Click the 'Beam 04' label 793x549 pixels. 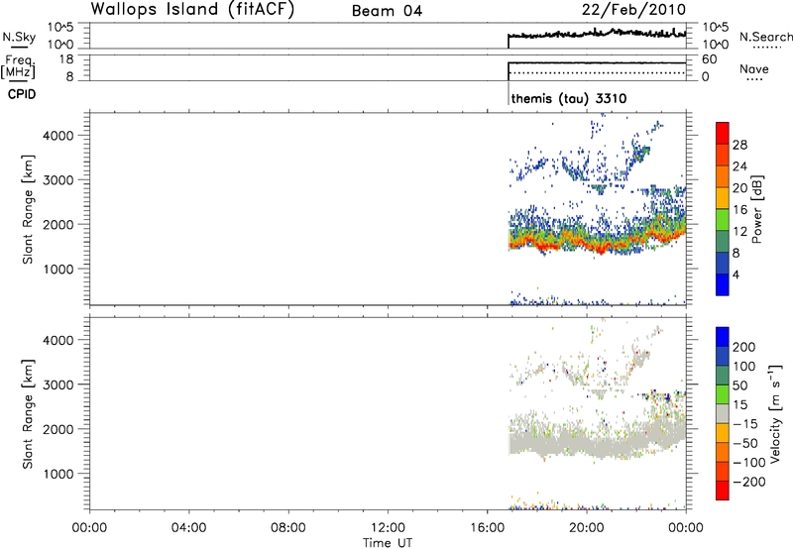pyautogui.click(x=387, y=11)
